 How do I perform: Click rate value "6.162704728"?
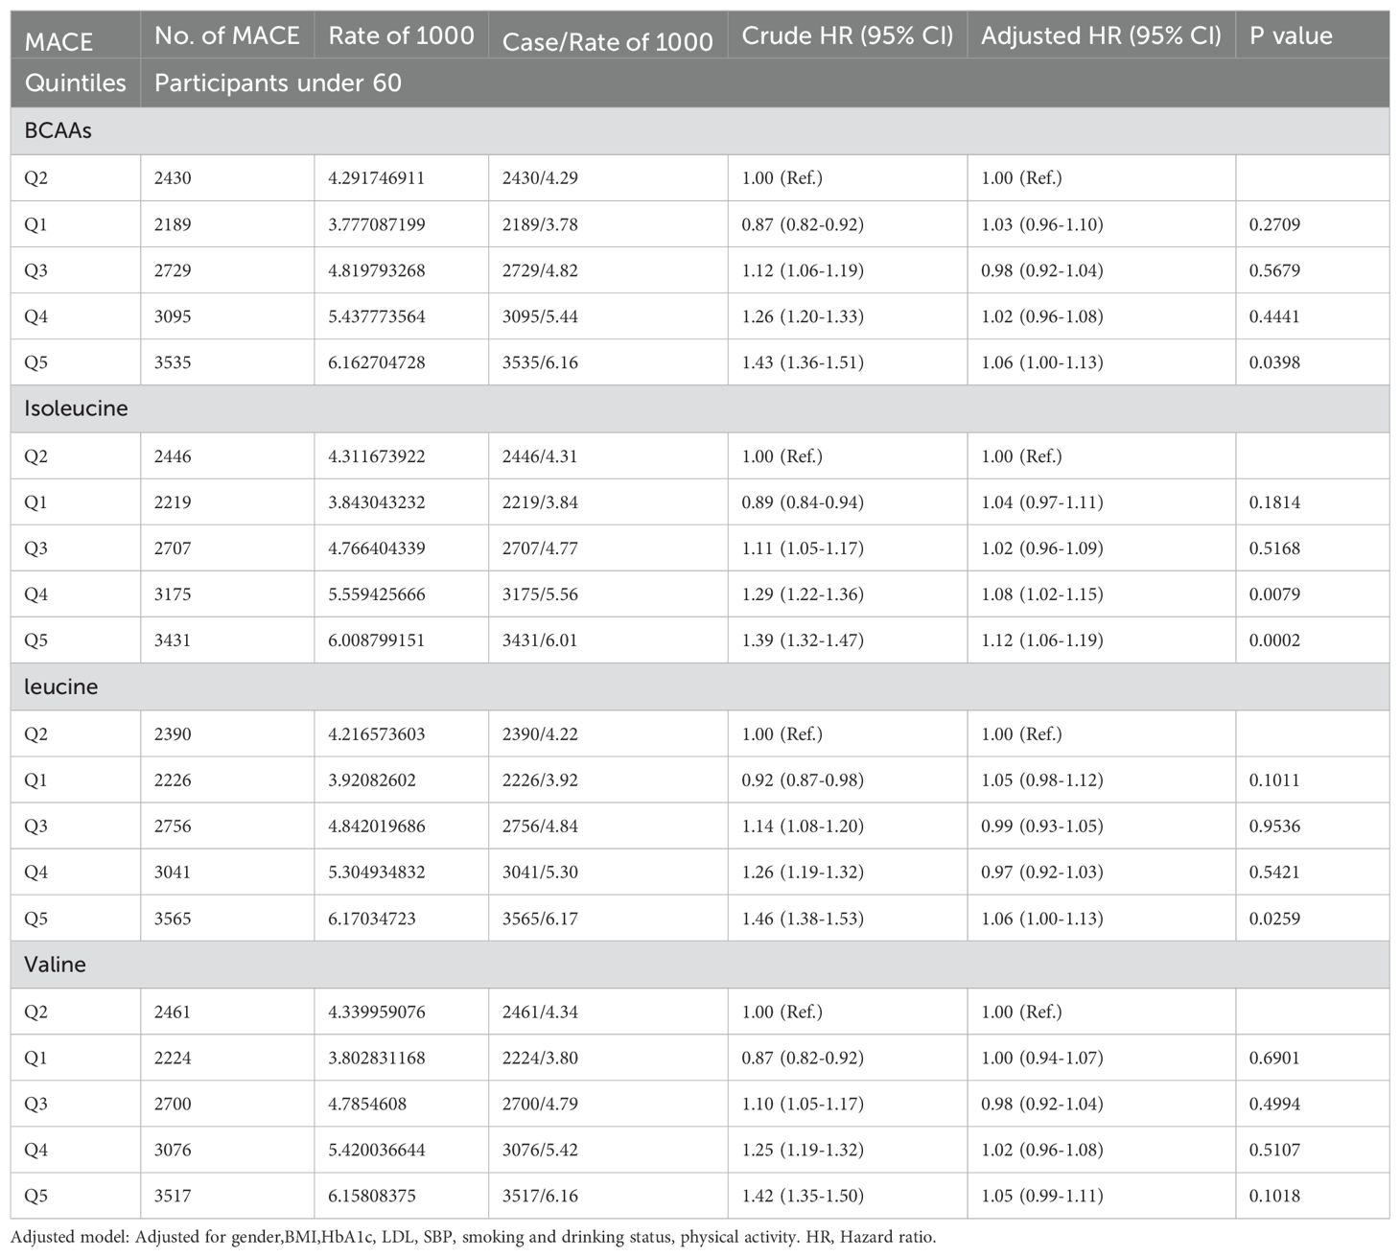pyautogui.click(x=377, y=362)
